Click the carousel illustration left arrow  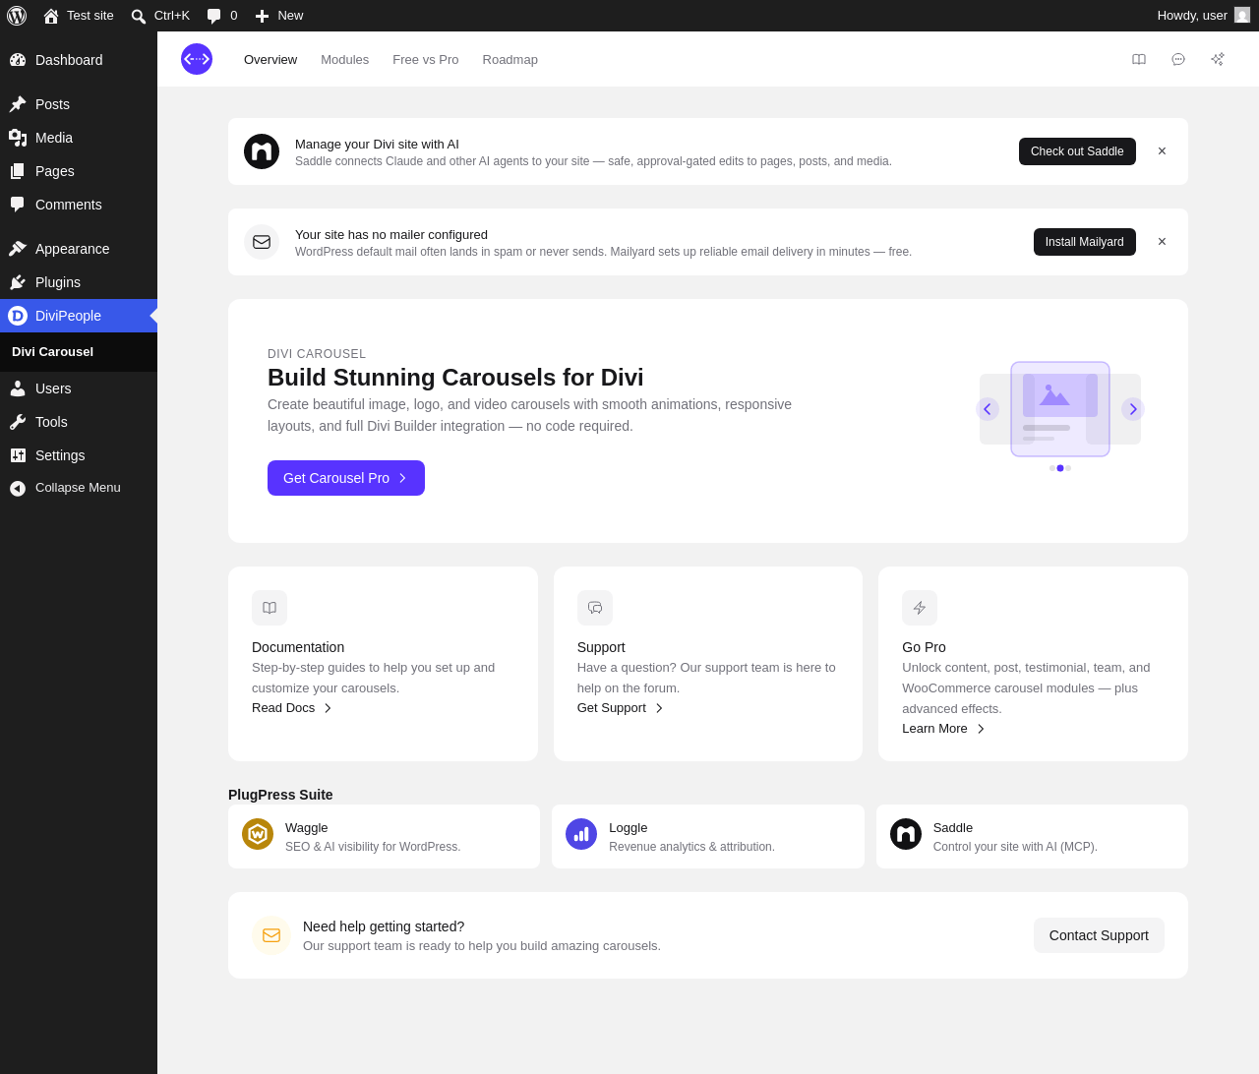point(988,409)
